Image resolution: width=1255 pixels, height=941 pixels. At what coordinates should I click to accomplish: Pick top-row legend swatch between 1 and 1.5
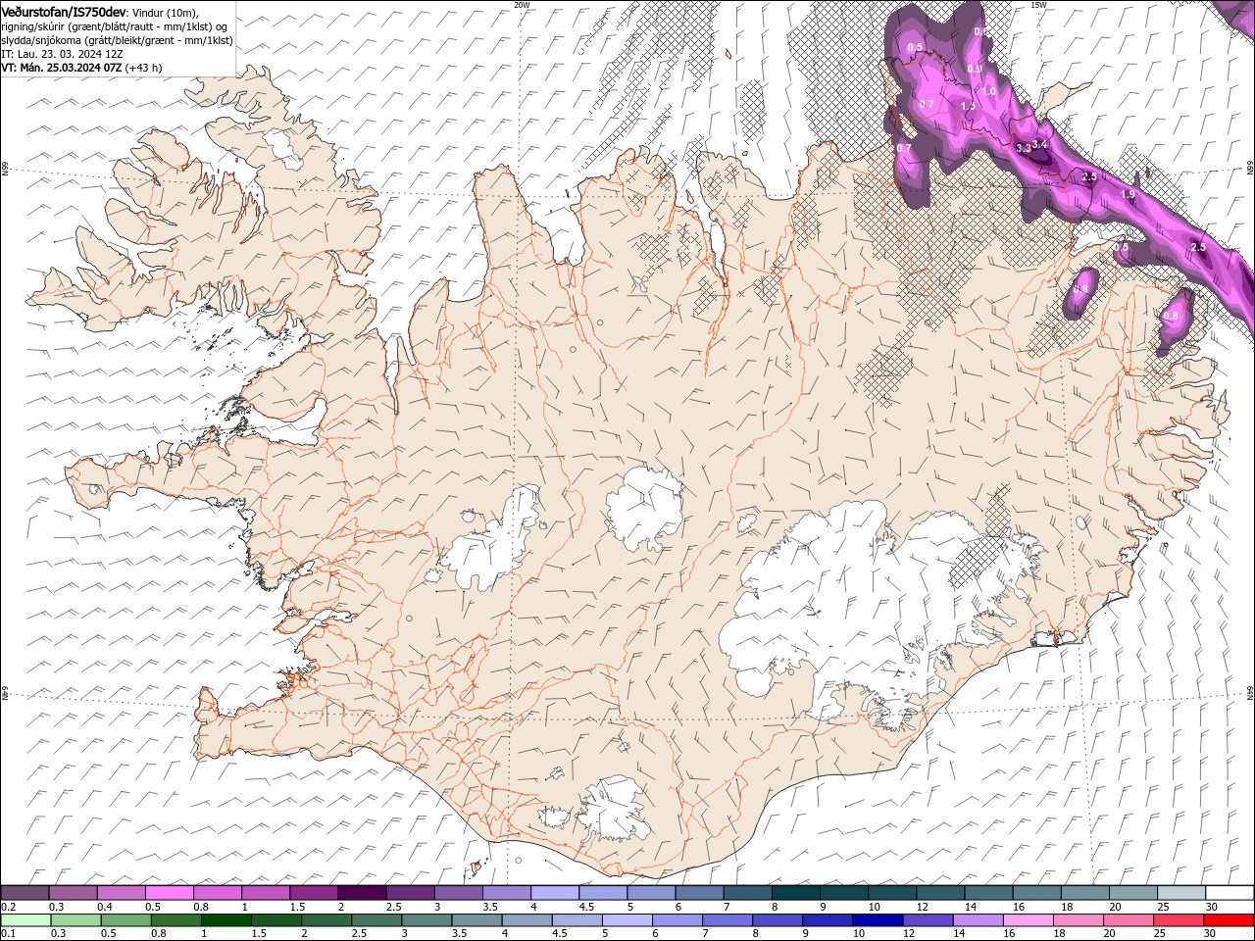(265, 893)
